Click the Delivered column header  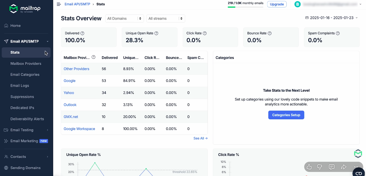point(110,58)
